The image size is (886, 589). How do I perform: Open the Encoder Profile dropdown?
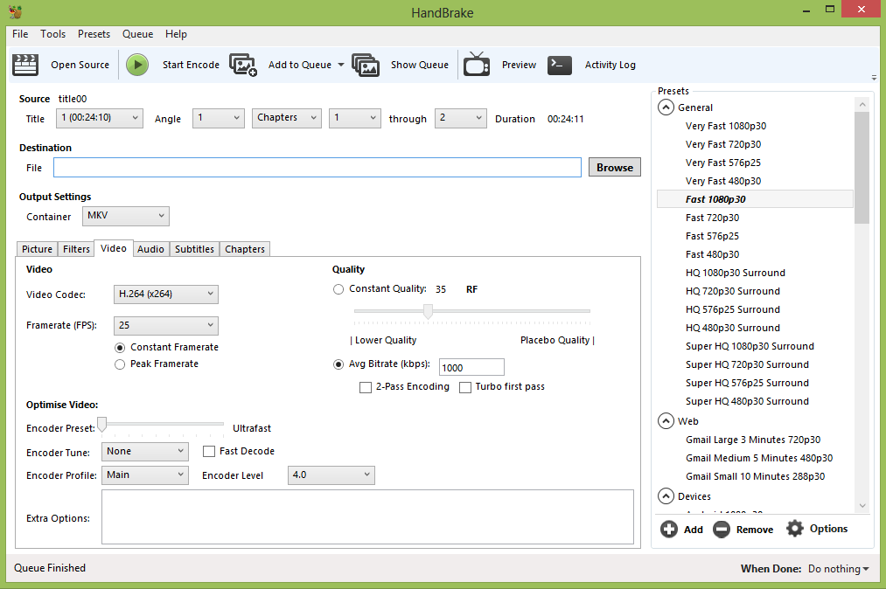(x=144, y=475)
